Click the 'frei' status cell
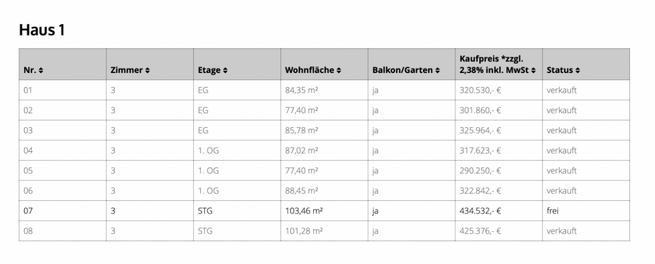Image resolution: width=655 pixels, height=264 pixels. tap(553, 211)
